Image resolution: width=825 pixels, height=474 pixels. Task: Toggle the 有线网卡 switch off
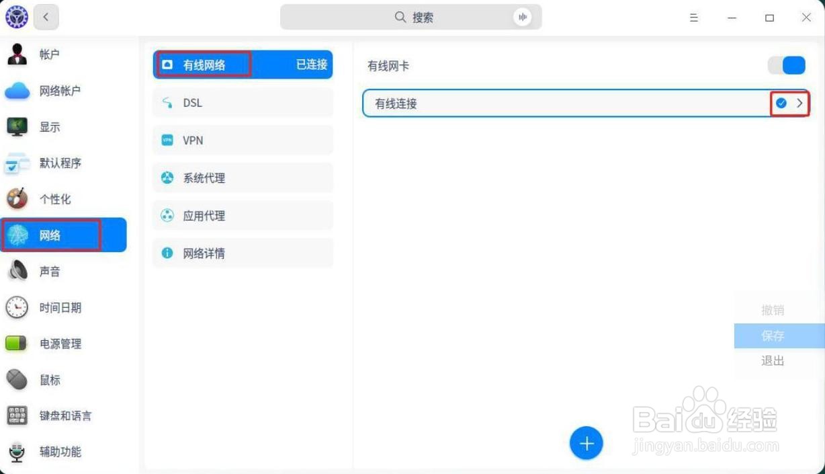(x=786, y=65)
